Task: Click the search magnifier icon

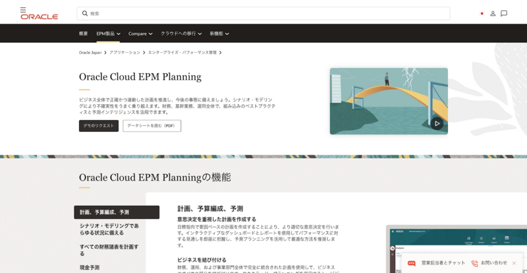Action: tap(85, 13)
